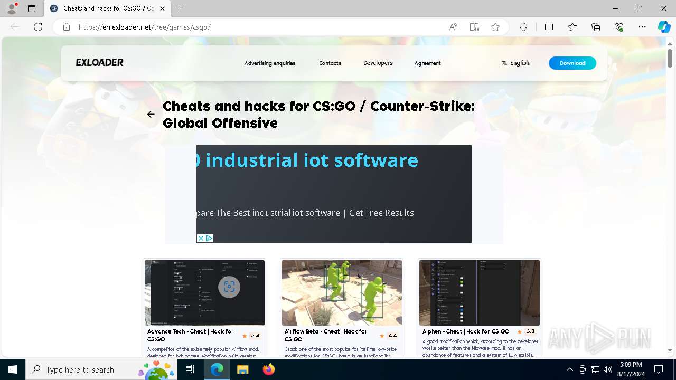Open the Alphen cheat thumbnail

(480, 292)
